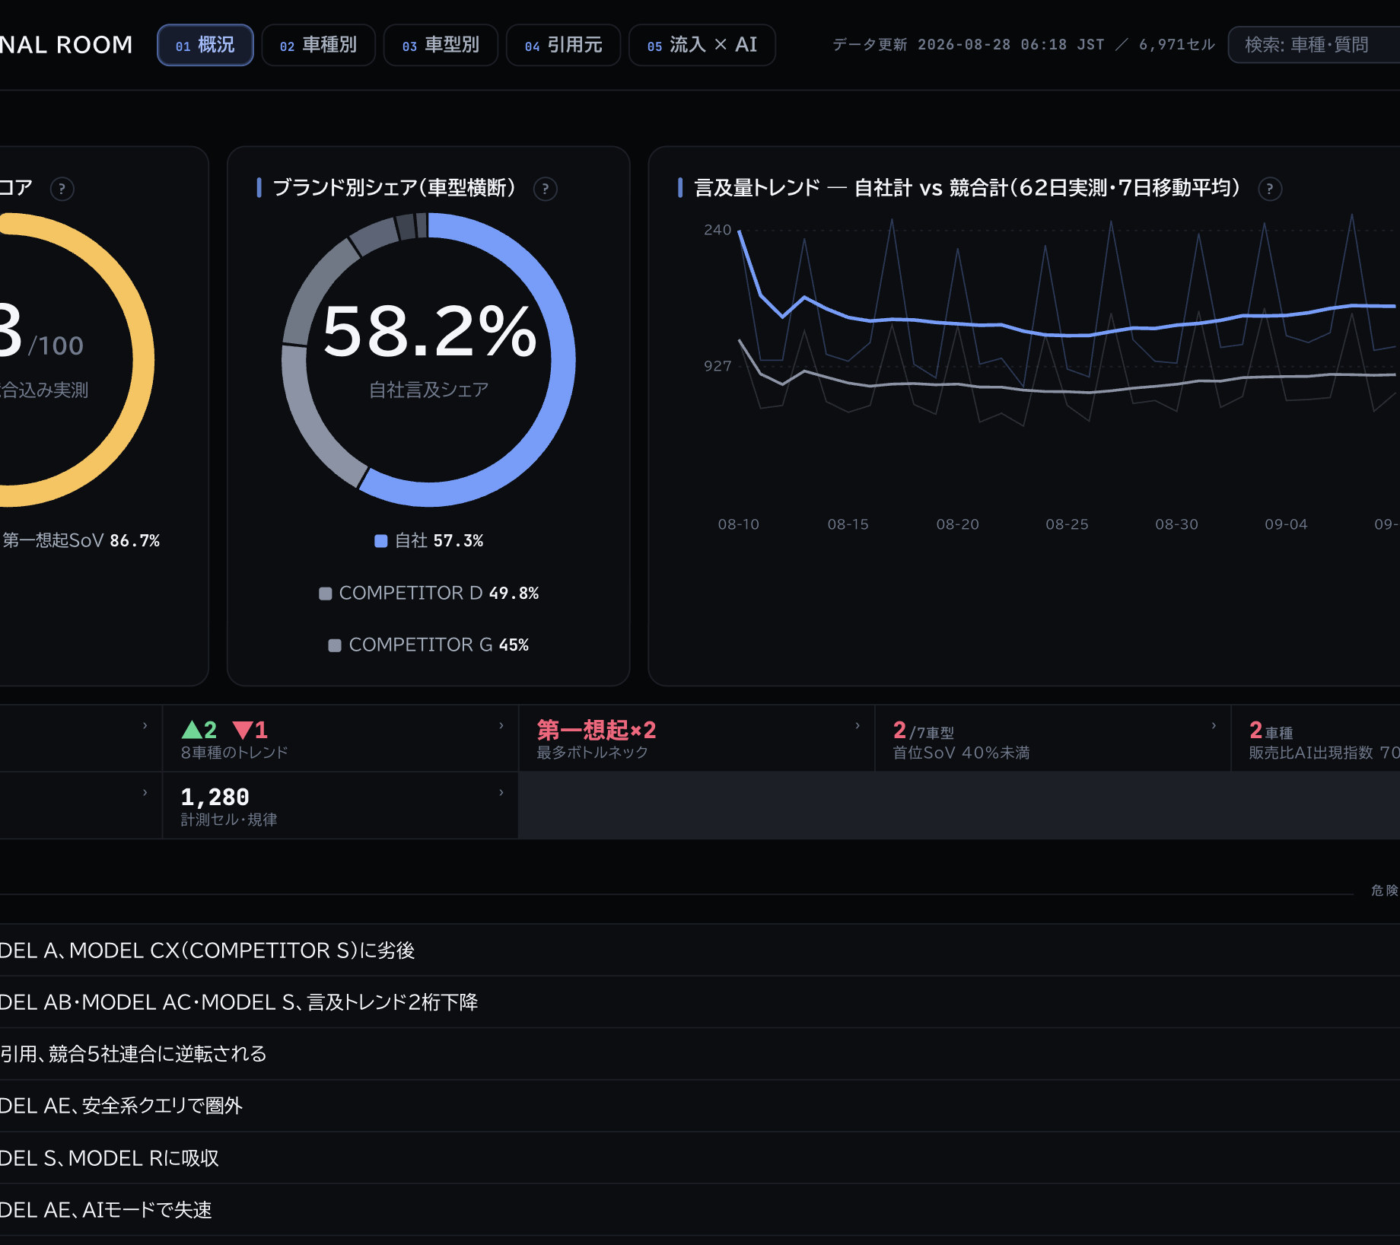Image resolution: width=1400 pixels, height=1245 pixels.
Task: Click the red down-trend ▼1 indicator
Action: tap(250, 730)
